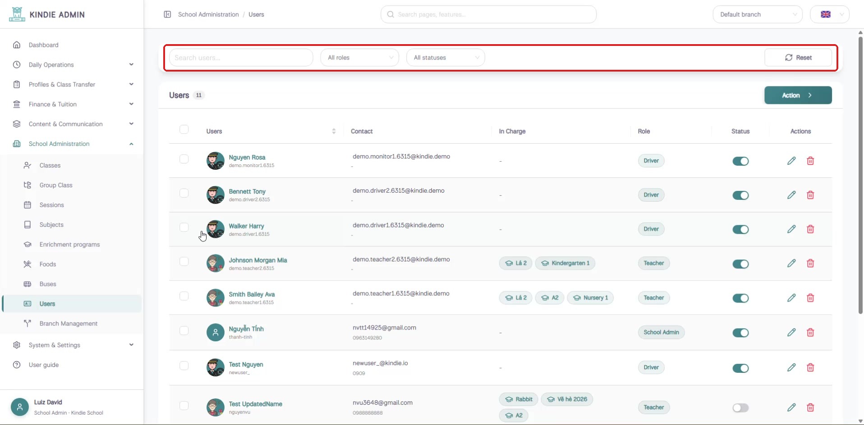Open Nguyen Rosa's avatar picture
Screen dimensions: 864x425
[215, 161]
